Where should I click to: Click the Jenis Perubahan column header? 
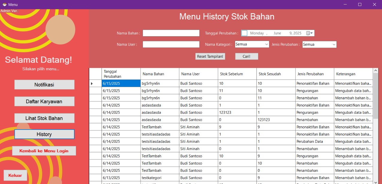[x=315, y=74]
